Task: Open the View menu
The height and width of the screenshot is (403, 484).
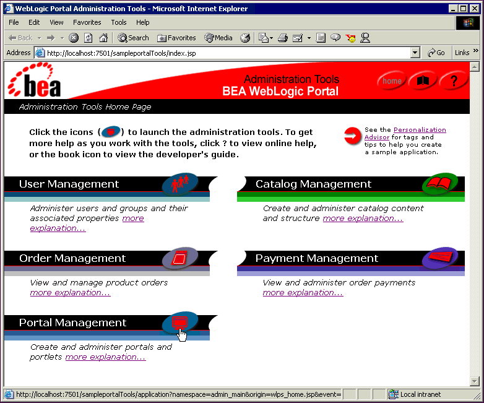Action: (x=56, y=22)
